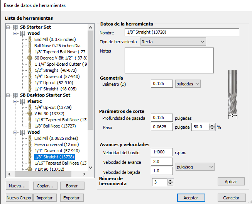The width and height of the screenshot is (252, 204).
Task: Open the Tipo de herramienta dropdown
Action: click(x=173, y=42)
